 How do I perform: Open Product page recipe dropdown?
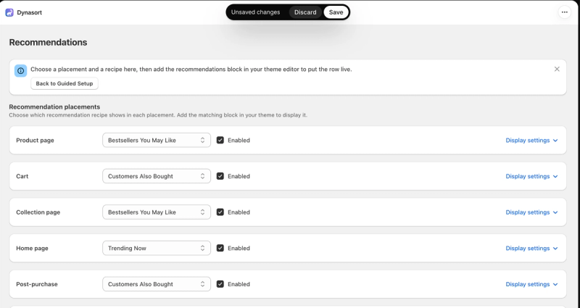coord(157,140)
